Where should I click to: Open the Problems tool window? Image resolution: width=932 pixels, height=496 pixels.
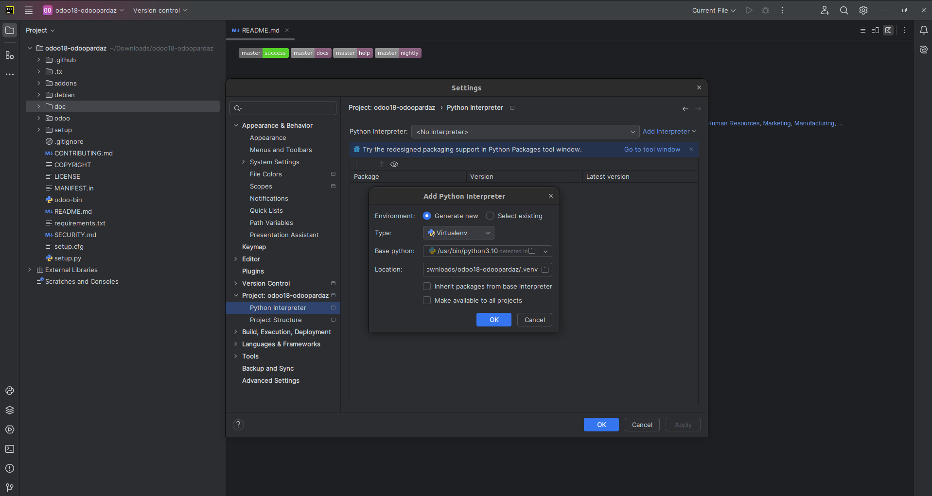pyautogui.click(x=10, y=468)
